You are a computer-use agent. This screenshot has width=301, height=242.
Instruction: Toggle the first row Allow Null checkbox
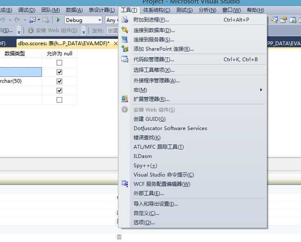[59, 63]
